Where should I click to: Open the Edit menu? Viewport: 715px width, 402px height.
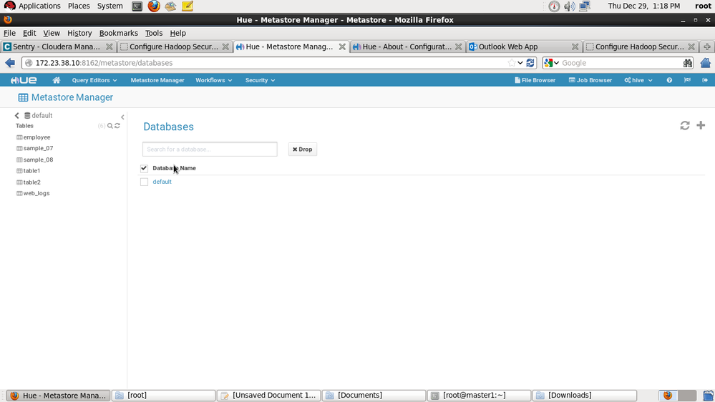(x=29, y=34)
